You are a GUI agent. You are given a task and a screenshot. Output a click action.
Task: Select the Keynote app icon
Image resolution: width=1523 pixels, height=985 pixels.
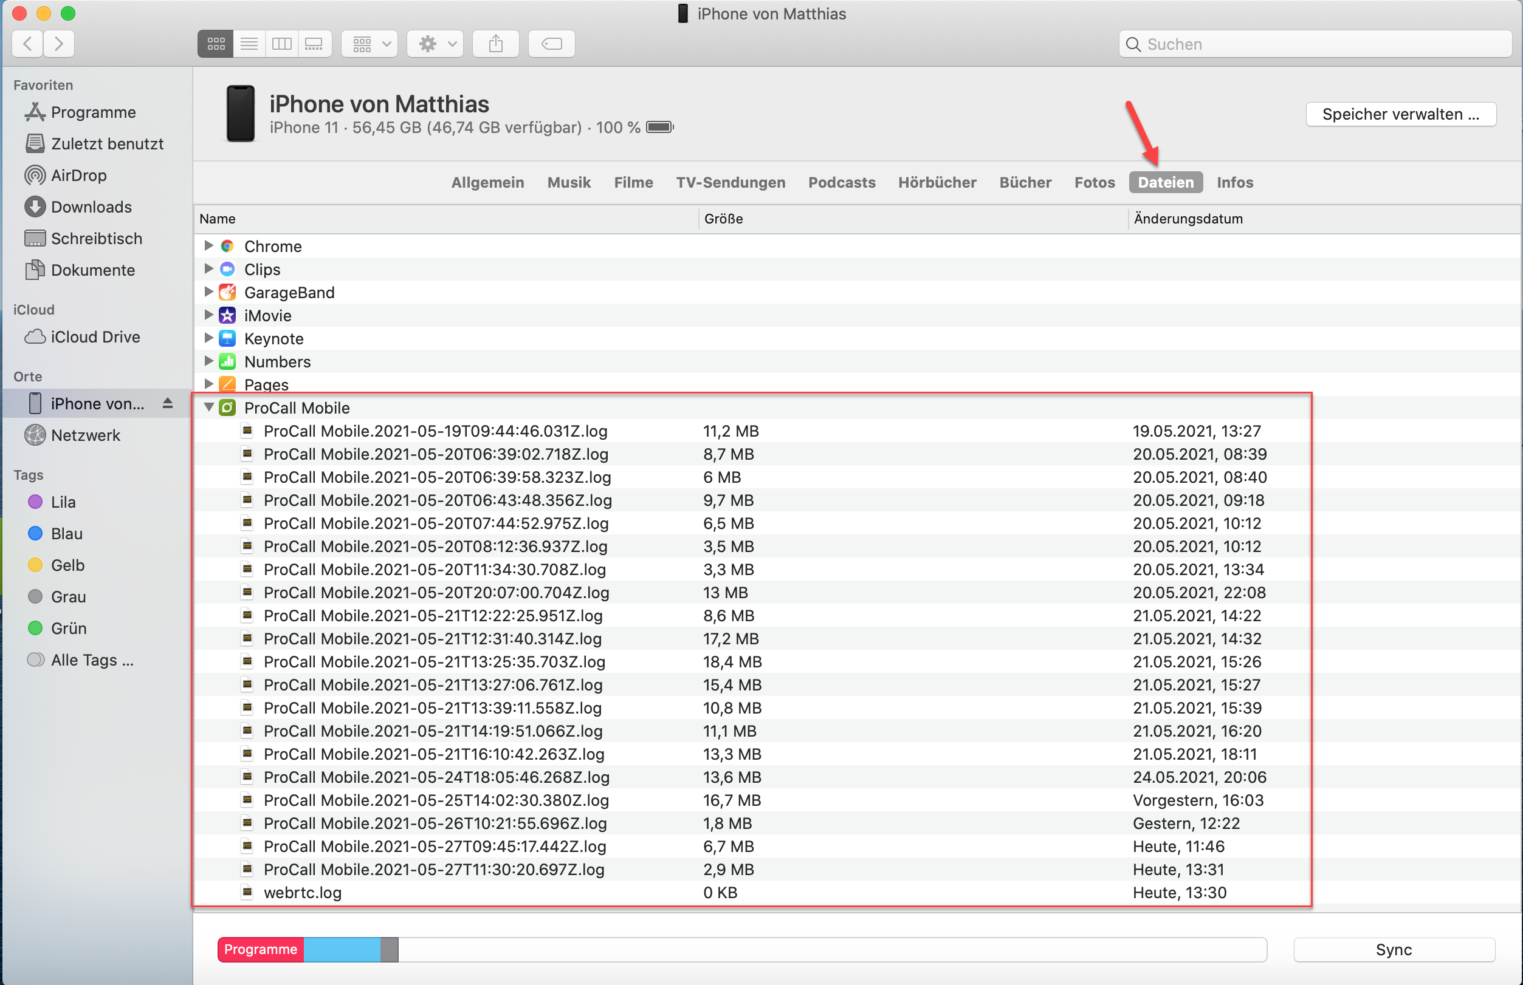point(227,338)
